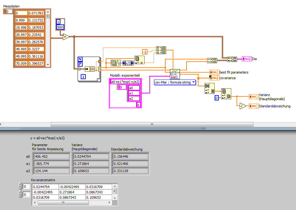Image resolution: width=296 pixels, height=210 pixels.
Task: Select the Nonlinear Curve Fit VI icon
Action: pyautogui.click(x=175, y=74)
